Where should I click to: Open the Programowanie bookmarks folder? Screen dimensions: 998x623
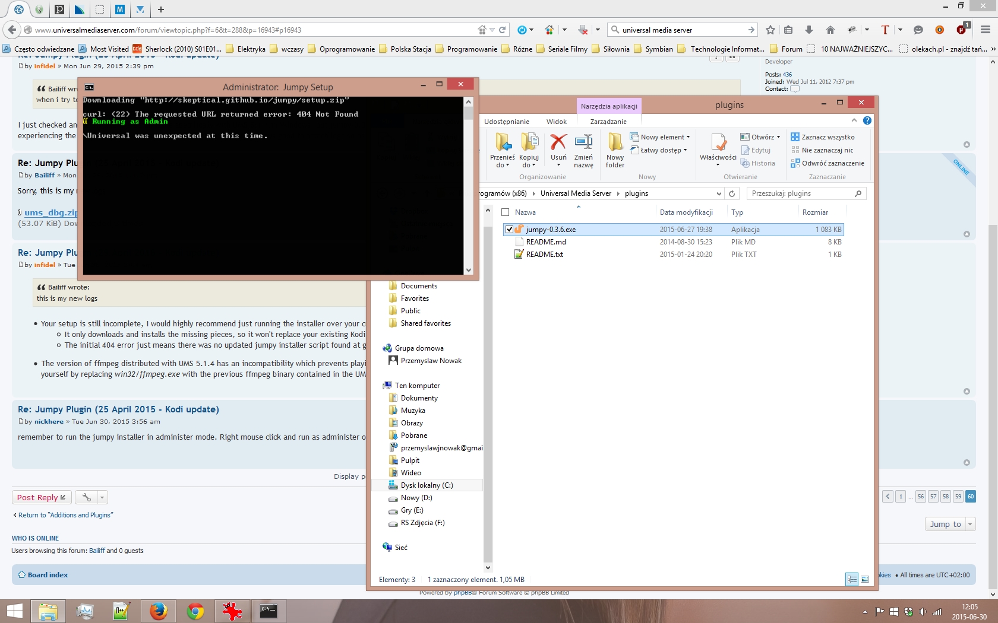pos(466,49)
